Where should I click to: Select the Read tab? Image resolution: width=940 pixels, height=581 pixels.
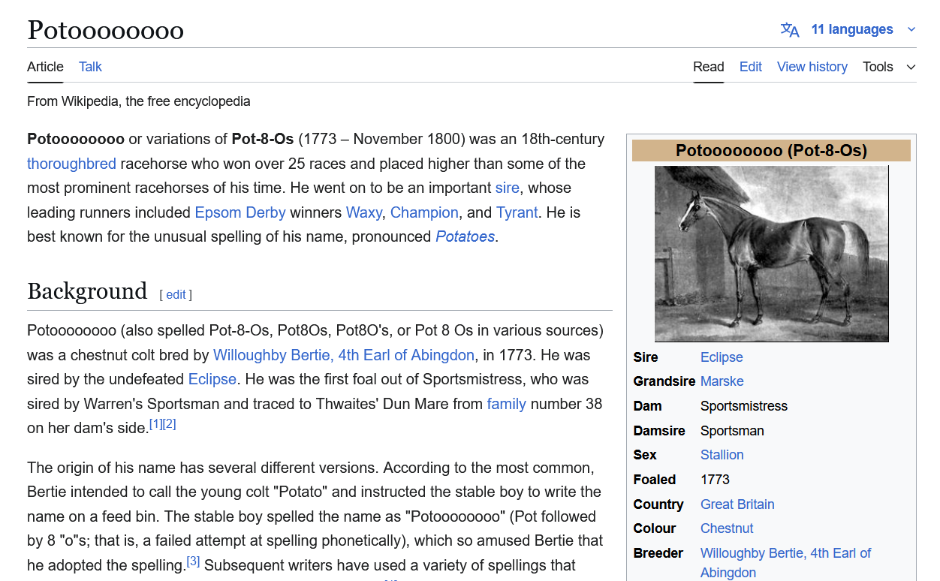click(709, 67)
